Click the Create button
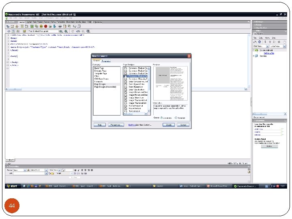This screenshot has height=219, width=292. pyautogui.click(x=169, y=125)
